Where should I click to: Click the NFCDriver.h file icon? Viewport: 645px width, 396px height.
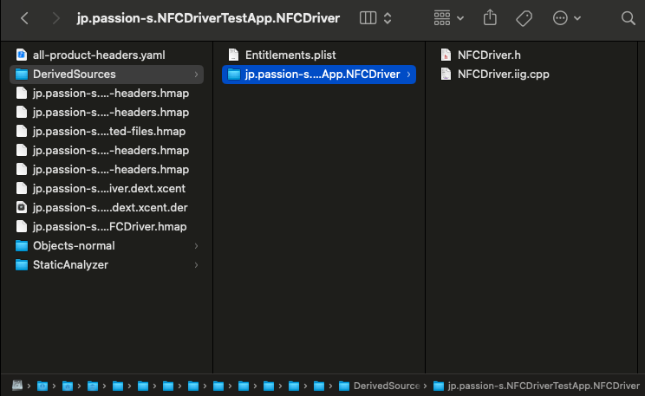tap(446, 55)
